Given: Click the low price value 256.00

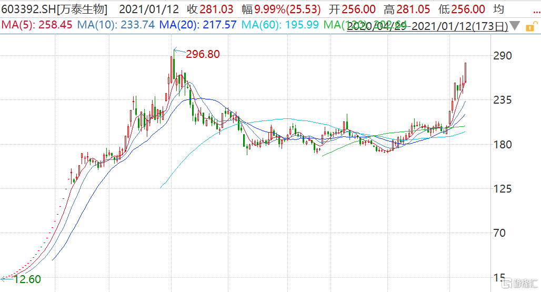Looking at the screenshot, I should click(468, 9).
